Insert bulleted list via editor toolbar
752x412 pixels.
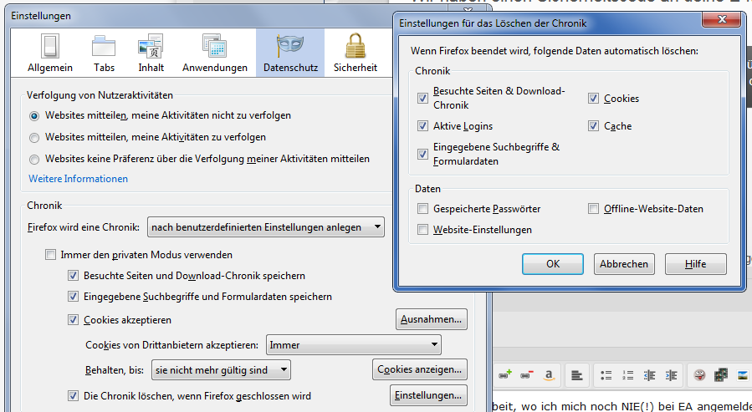click(x=606, y=375)
